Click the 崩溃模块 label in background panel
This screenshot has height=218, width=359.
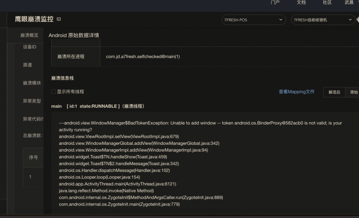(x=32, y=83)
